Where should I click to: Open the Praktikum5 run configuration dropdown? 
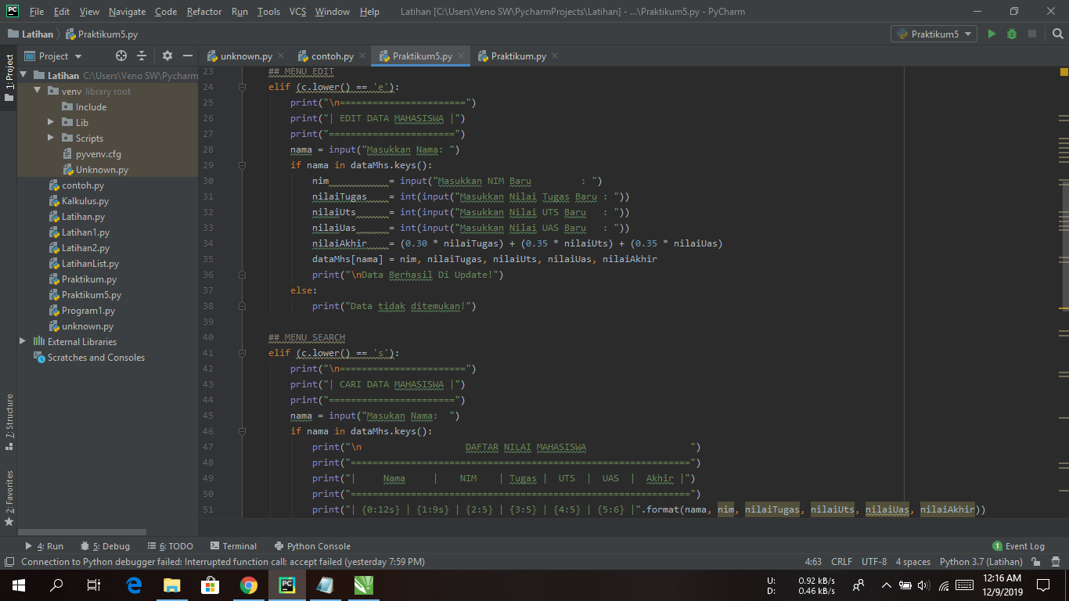934,34
